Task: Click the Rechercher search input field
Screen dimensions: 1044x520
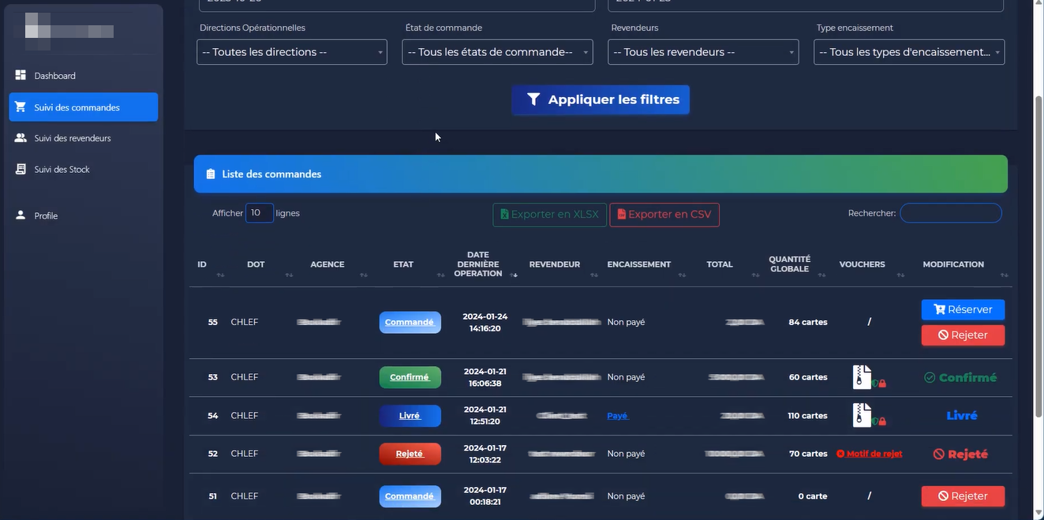Action: (x=951, y=213)
